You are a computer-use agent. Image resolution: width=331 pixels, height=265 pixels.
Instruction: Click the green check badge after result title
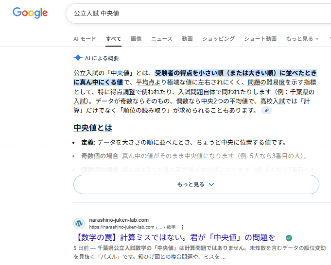coord(289,238)
